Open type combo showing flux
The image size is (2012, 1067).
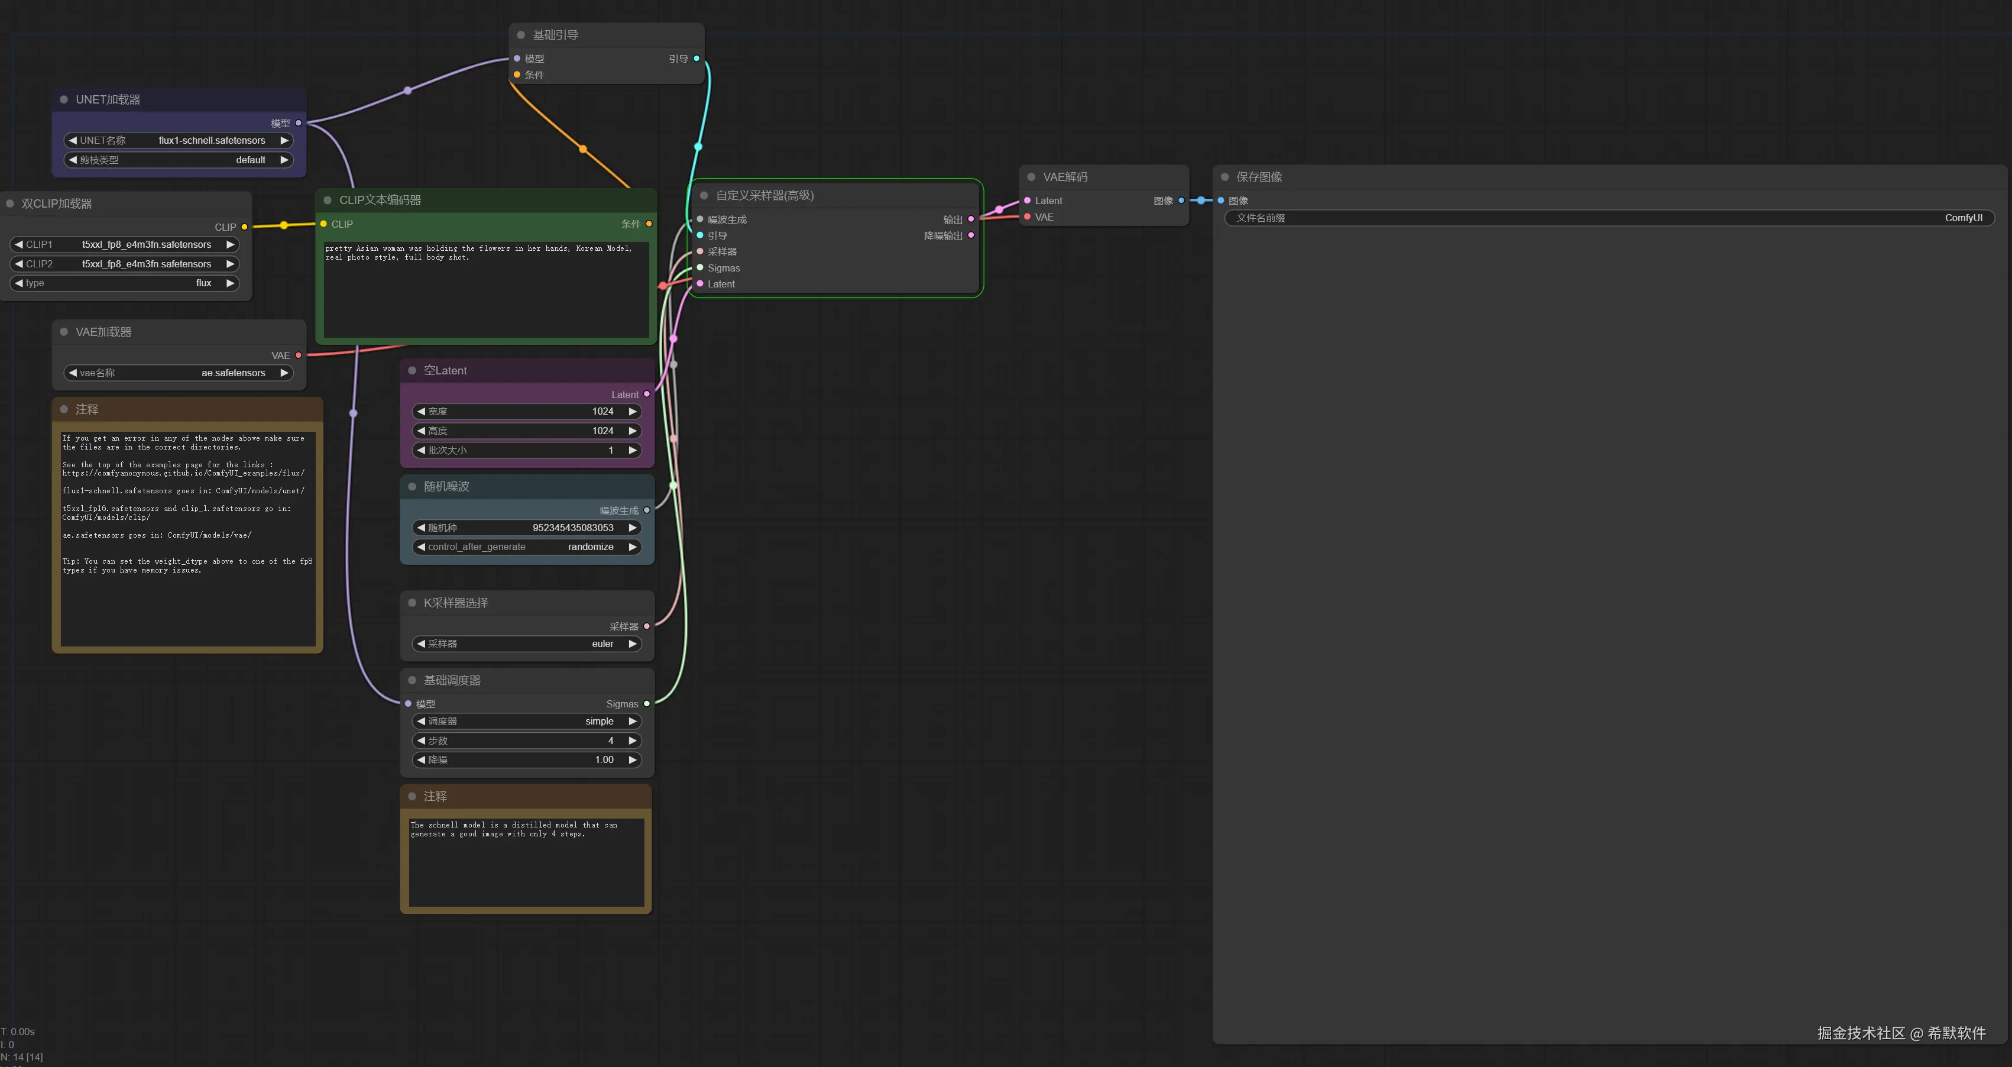click(x=125, y=283)
